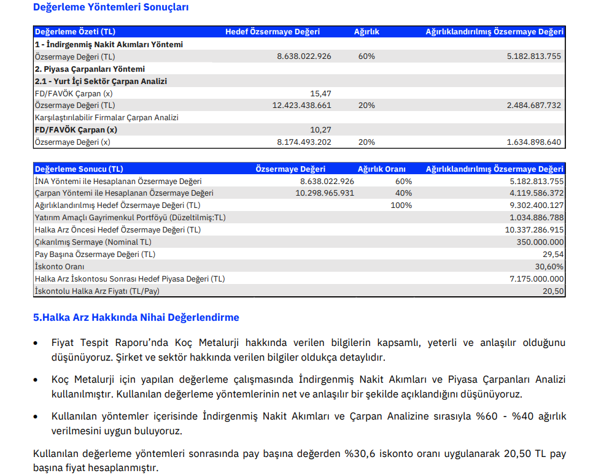Select row "2.1 - Yurt İçi Sektör Çarpan Analizi"
The height and width of the screenshot is (476, 593).
tap(299, 81)
